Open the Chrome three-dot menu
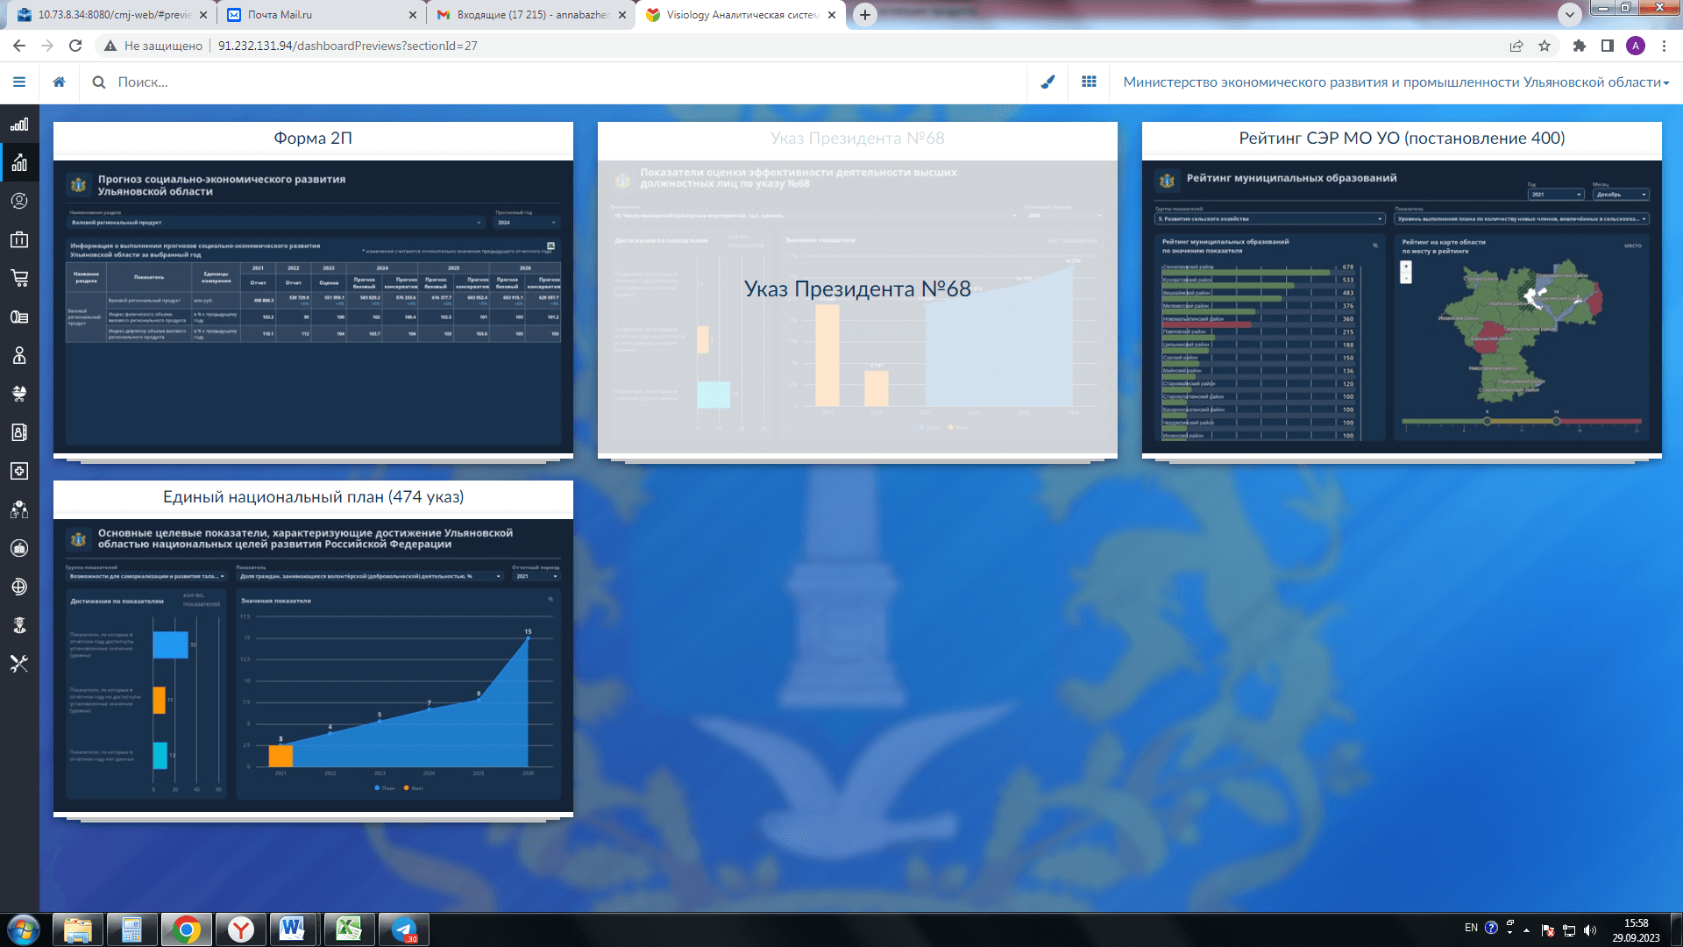This screenshot has width=1683, height=947. pyautogui.click(x=1664, y=46)
